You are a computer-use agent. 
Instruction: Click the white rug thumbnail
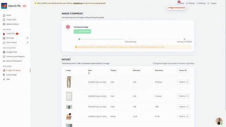coord(69,96)
